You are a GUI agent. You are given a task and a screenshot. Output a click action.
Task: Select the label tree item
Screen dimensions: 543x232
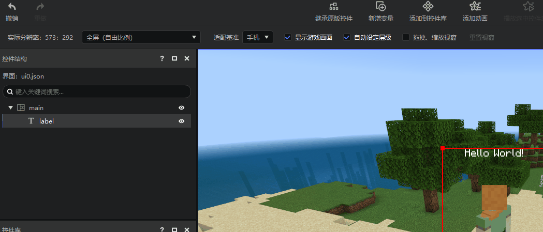click(97, 121)
